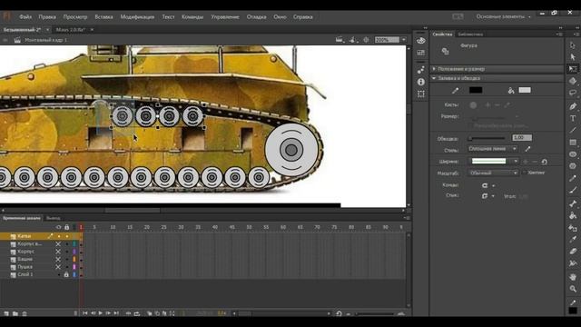Open the Стык join dropdown

(x=488, y=196)
